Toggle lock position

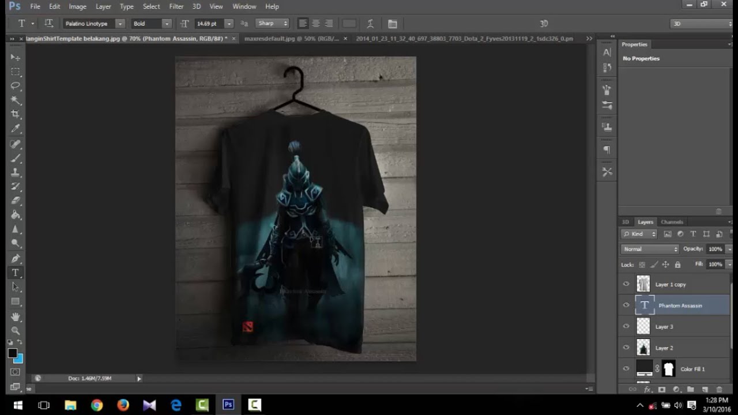665,265
